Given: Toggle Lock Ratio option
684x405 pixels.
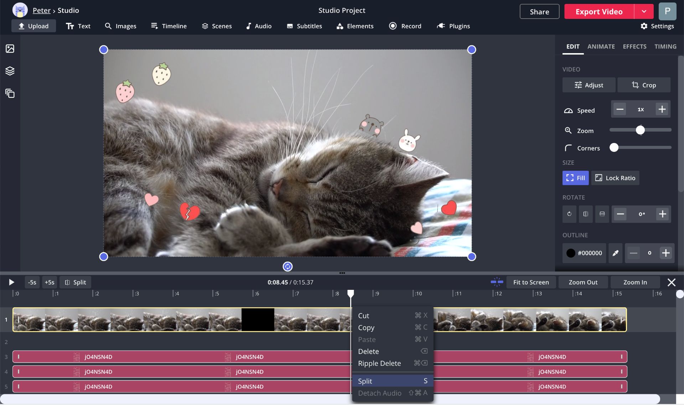Looking at the screenshot, I should 615,178.
